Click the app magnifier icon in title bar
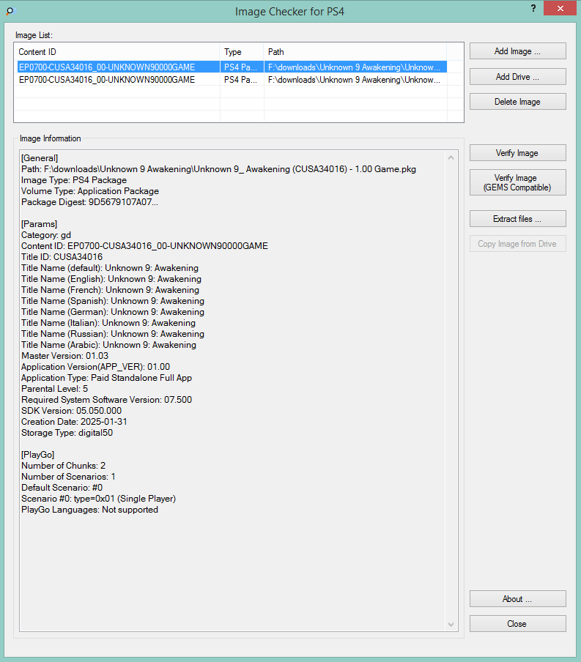This screenshot has width=581, height=662. point(10,11)
